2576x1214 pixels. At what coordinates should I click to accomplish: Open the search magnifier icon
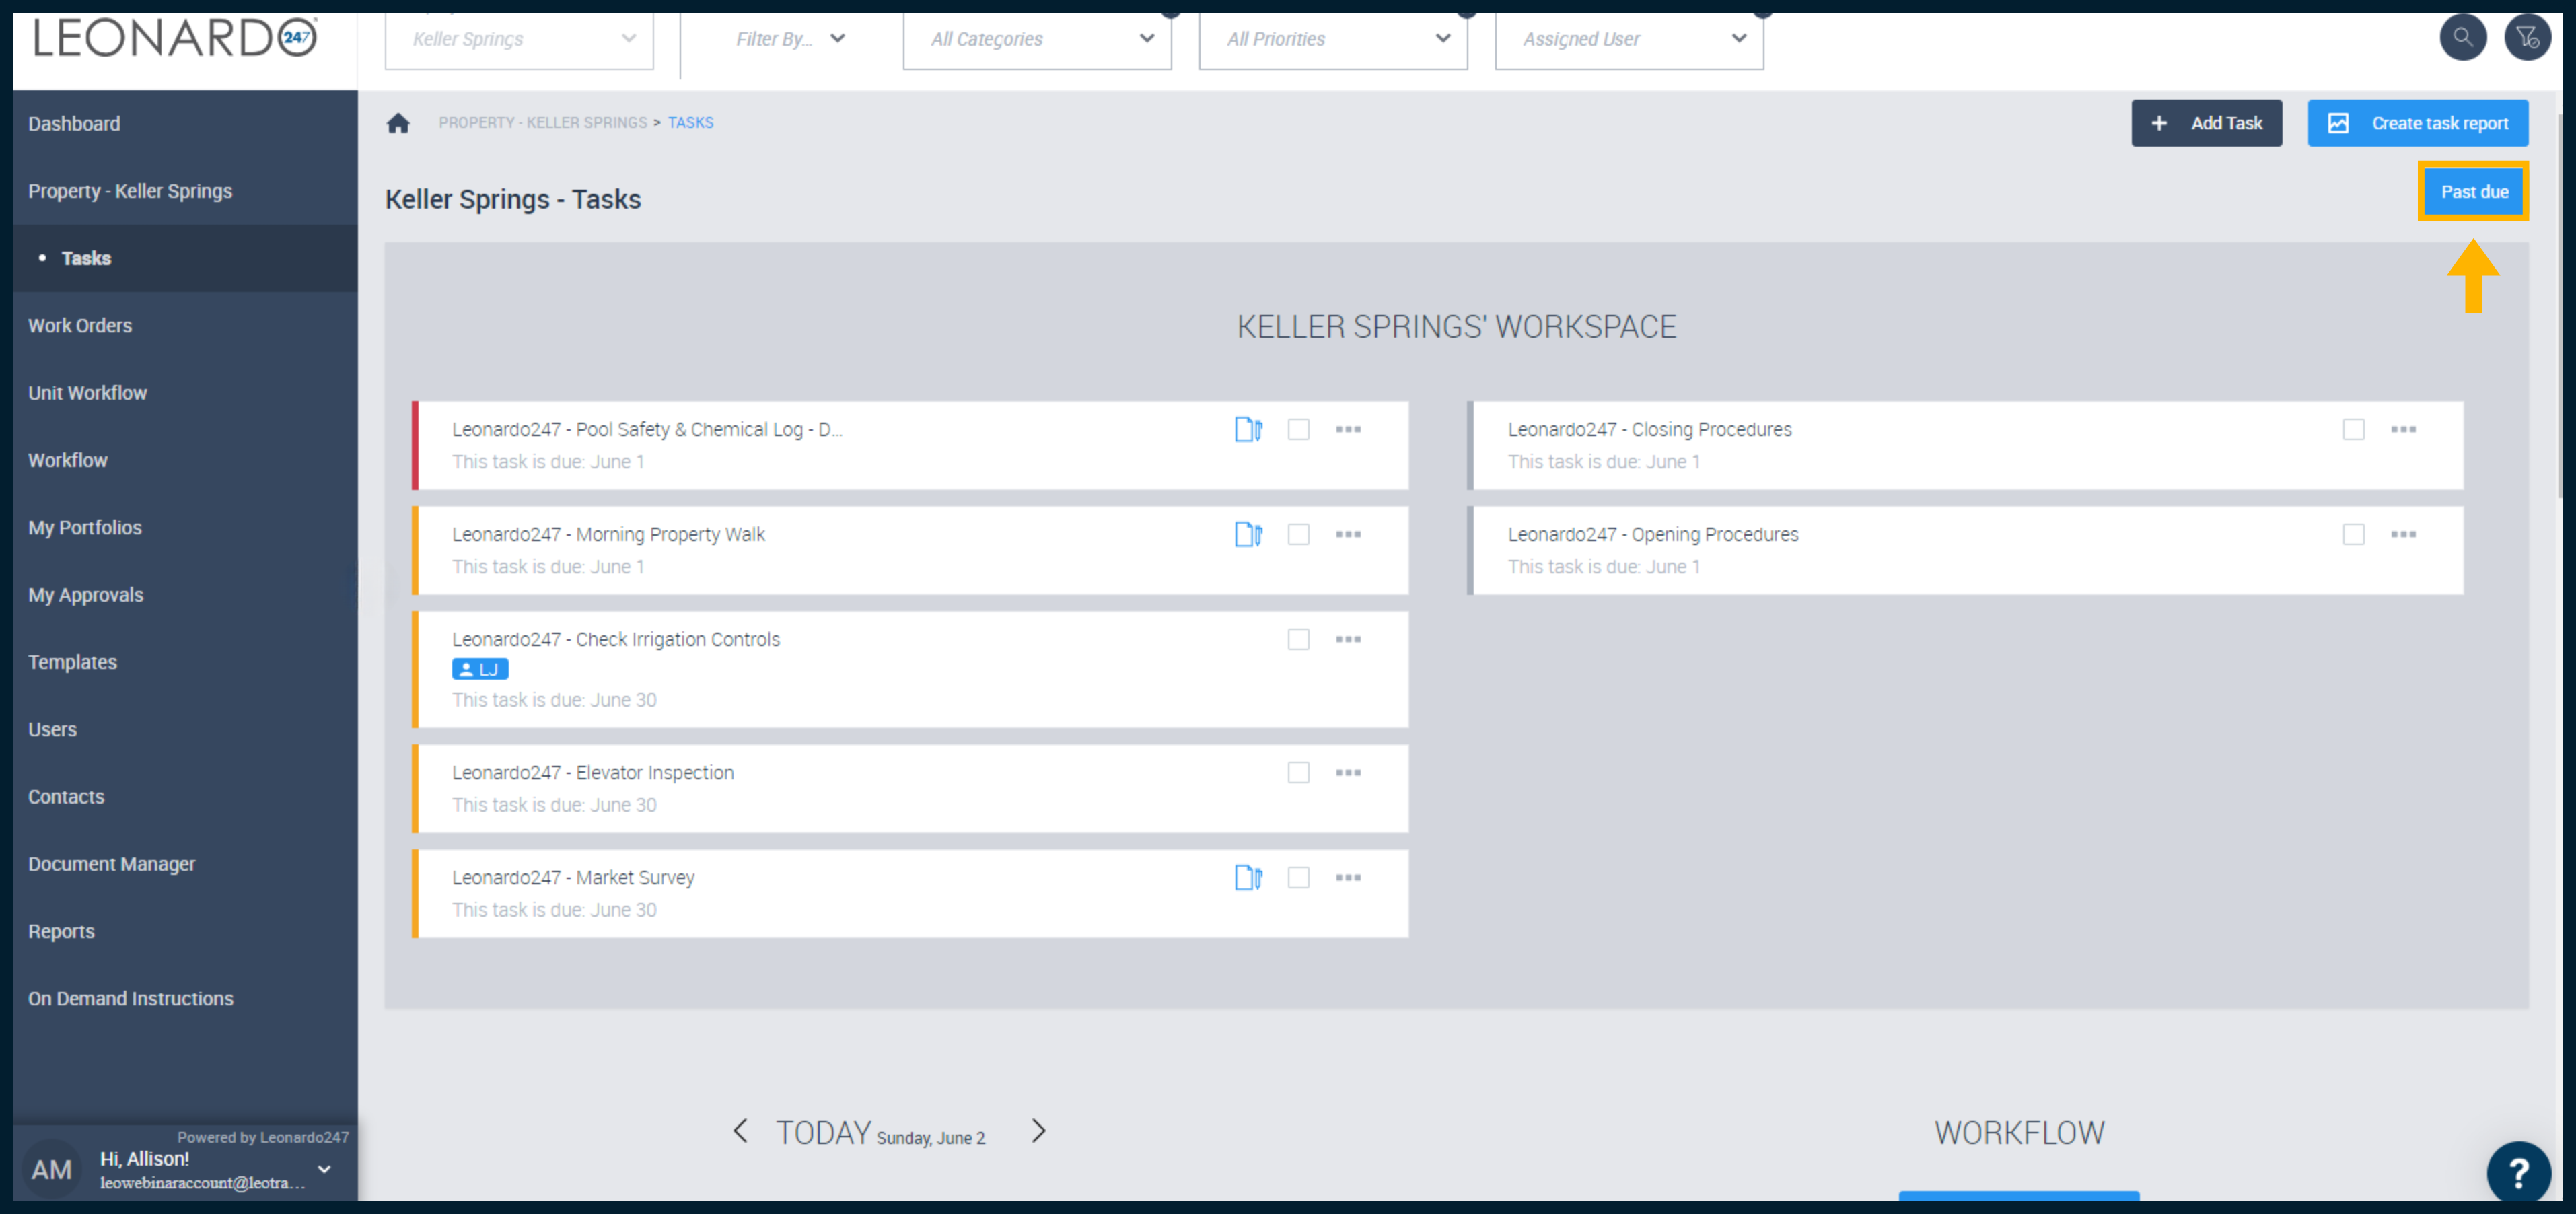click(2462, 38)
